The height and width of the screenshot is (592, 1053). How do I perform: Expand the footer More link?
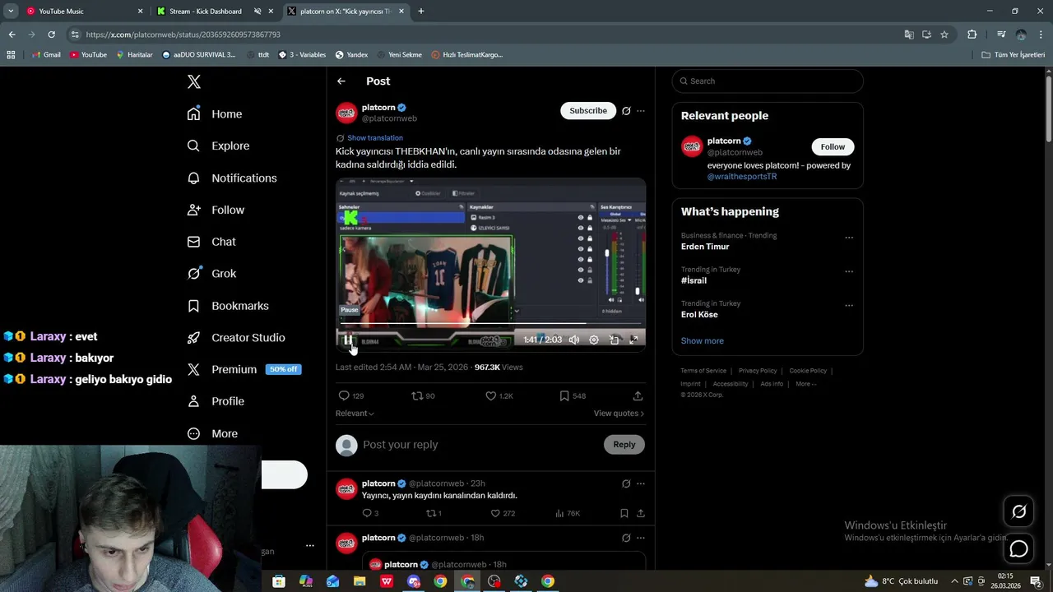coord(806,384)
